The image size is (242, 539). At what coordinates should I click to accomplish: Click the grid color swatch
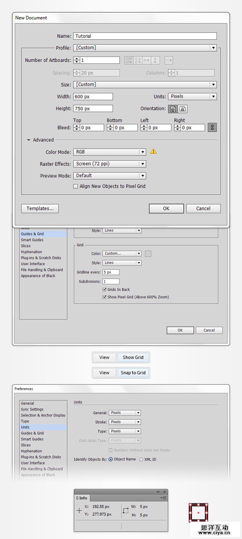pyautogui.click(x=148, y=254)
